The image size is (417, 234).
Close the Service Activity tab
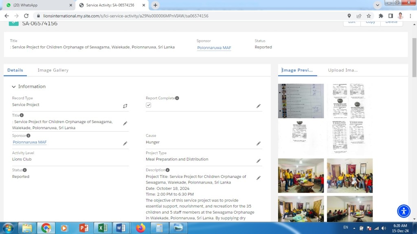pyautogui.click(x=144, y=5)
